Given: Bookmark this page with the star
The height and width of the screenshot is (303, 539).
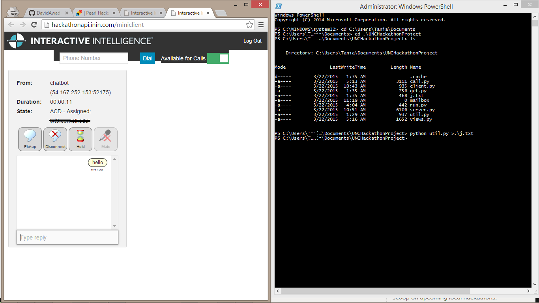Looking at the screenshot, I should point(249,25).
